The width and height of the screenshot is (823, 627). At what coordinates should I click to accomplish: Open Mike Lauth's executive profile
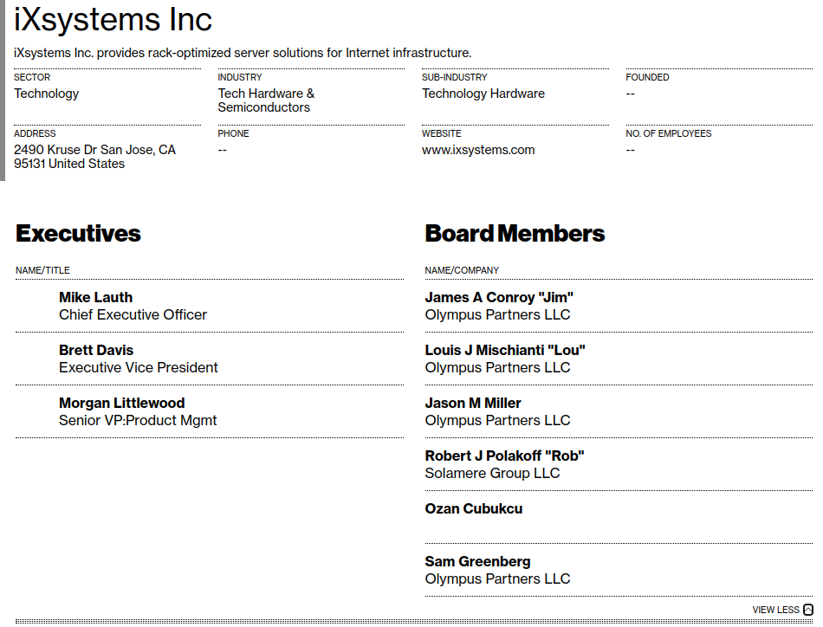[95, 298]
